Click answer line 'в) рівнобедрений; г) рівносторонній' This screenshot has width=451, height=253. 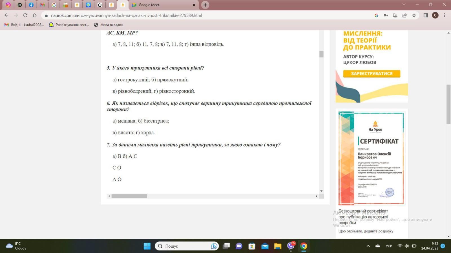point(154,91)
